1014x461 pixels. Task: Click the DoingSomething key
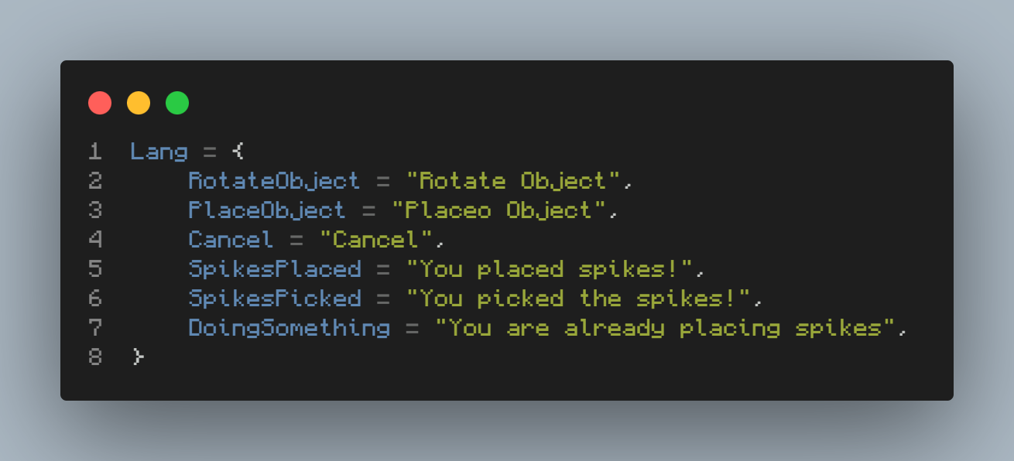[289, 327]
